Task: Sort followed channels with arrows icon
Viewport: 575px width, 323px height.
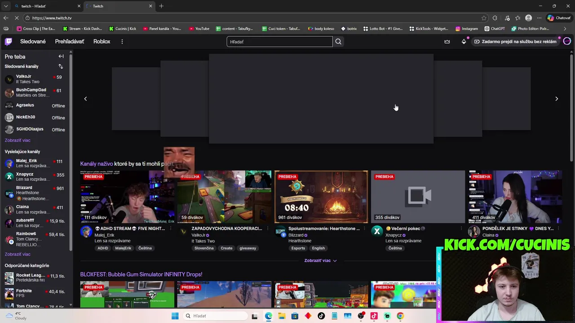Action: pos(61,66)
